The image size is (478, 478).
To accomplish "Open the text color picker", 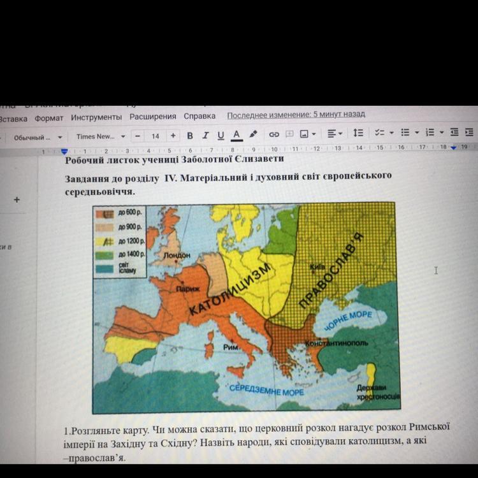I will (x=236, y=135).
